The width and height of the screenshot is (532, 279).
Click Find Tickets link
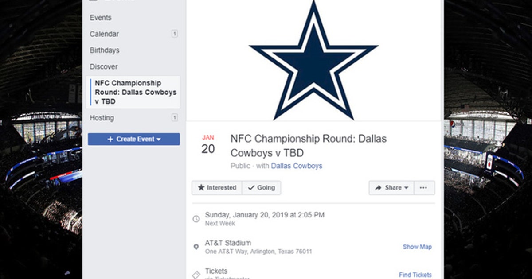pos(415,275)
